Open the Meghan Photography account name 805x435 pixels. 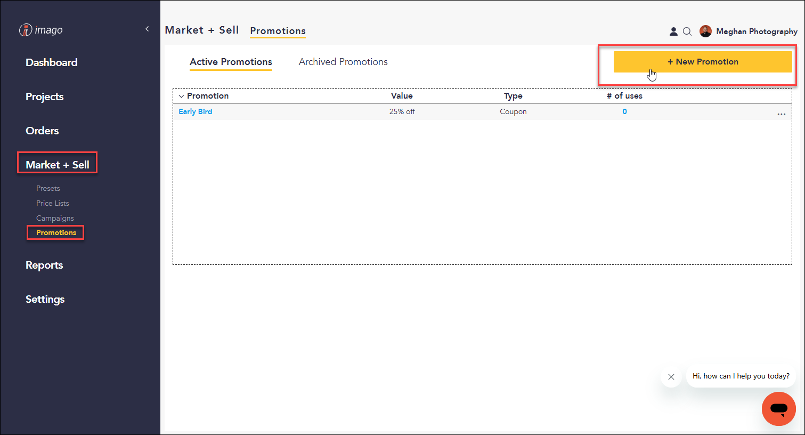point(757,31)
